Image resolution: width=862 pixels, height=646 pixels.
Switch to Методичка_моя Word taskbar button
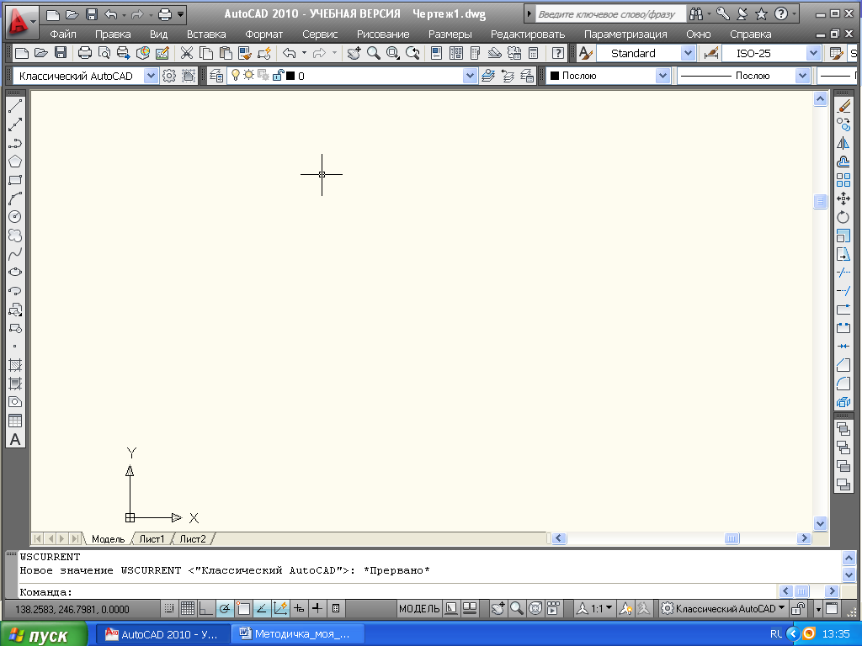(x=297, y=634)
